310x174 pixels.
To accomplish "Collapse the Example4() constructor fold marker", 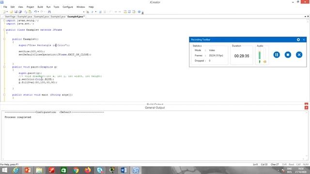I will pos(4,39).
